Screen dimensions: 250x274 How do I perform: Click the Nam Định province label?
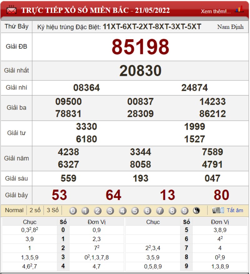click(x=230, y=27)
